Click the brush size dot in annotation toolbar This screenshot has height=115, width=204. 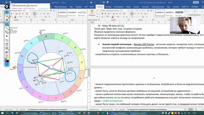(7, 36)
